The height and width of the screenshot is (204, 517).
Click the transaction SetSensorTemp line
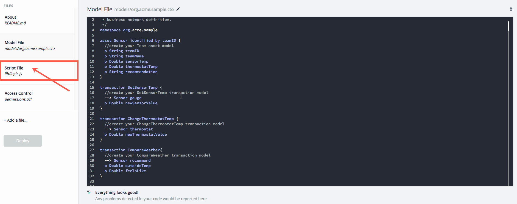click(x=131, y=87)
